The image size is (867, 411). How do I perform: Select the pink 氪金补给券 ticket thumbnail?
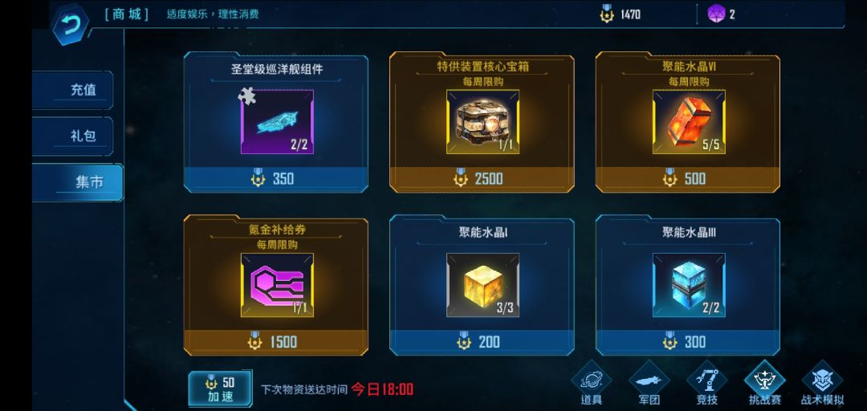[x=277, y=285]
